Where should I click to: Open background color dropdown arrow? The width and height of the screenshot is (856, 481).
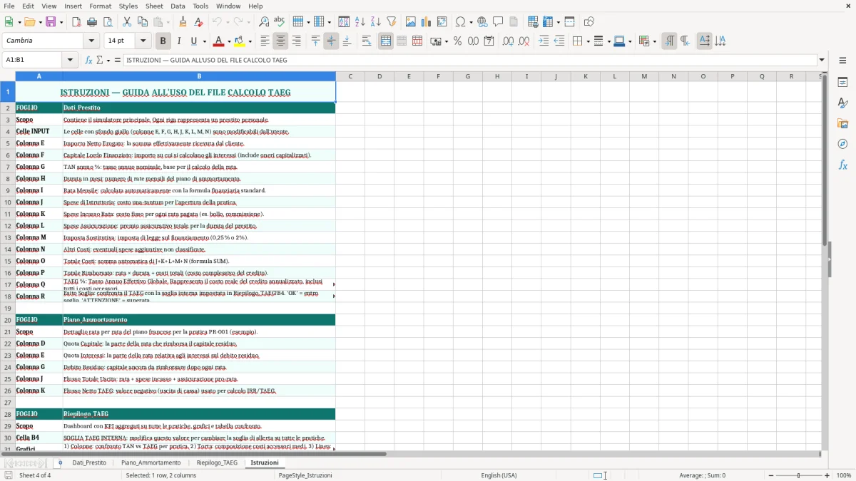coord(250,41)
